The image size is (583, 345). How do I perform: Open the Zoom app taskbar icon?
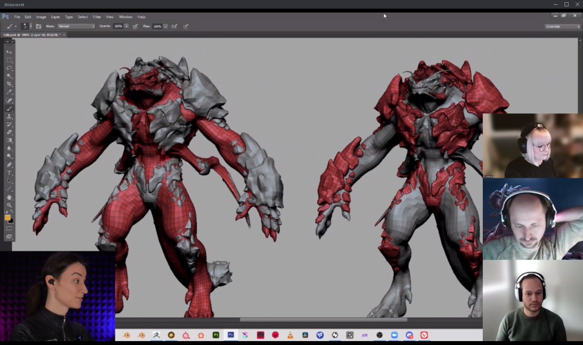(394, 335)
